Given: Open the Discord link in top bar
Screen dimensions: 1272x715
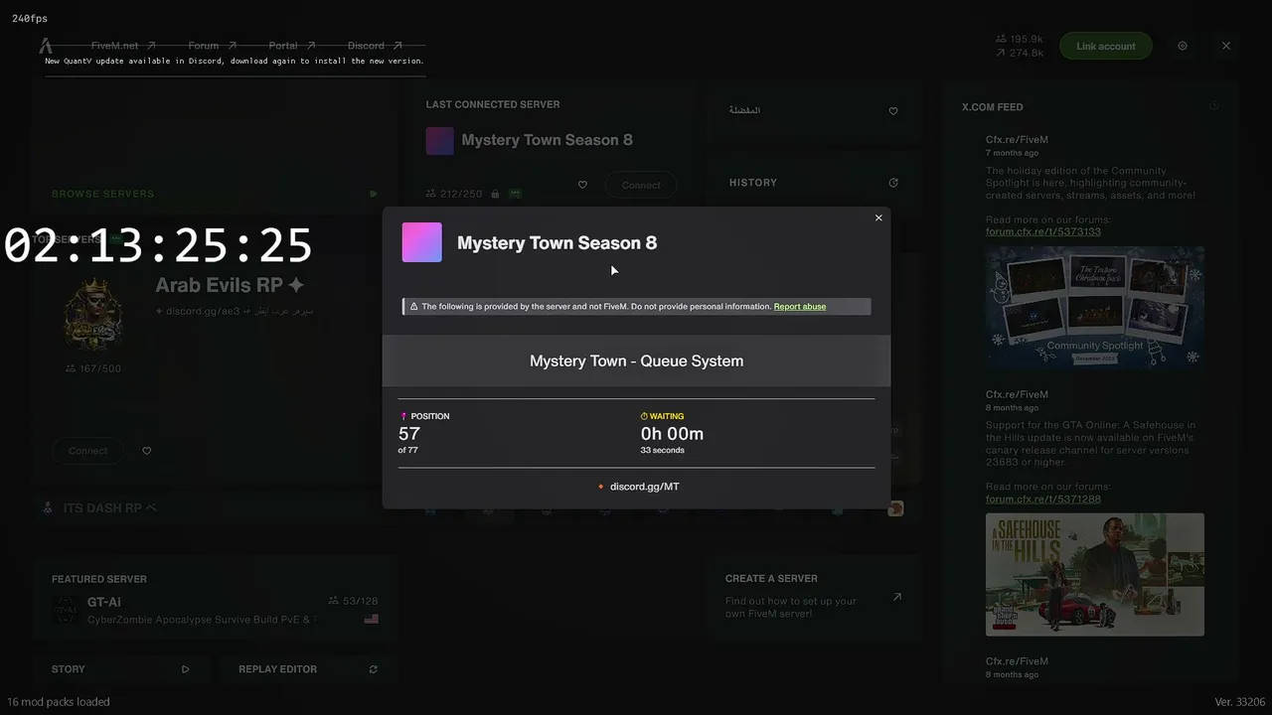Looking at the screenshot, I should pyautogui.click(x=375, y=46).
